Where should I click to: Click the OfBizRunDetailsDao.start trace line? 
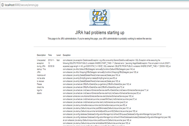93,87
